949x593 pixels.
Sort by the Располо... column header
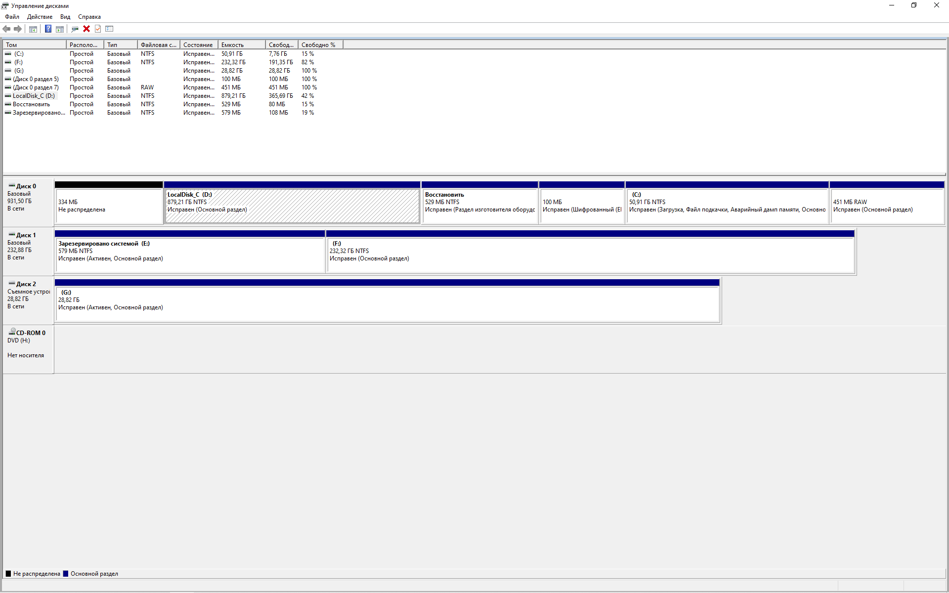coord(85,45)
